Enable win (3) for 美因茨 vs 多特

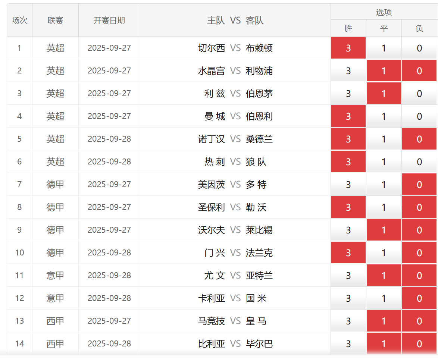(x=348, y=185)
